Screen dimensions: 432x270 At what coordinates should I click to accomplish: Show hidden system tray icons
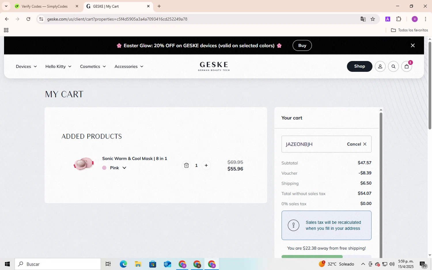363,264
